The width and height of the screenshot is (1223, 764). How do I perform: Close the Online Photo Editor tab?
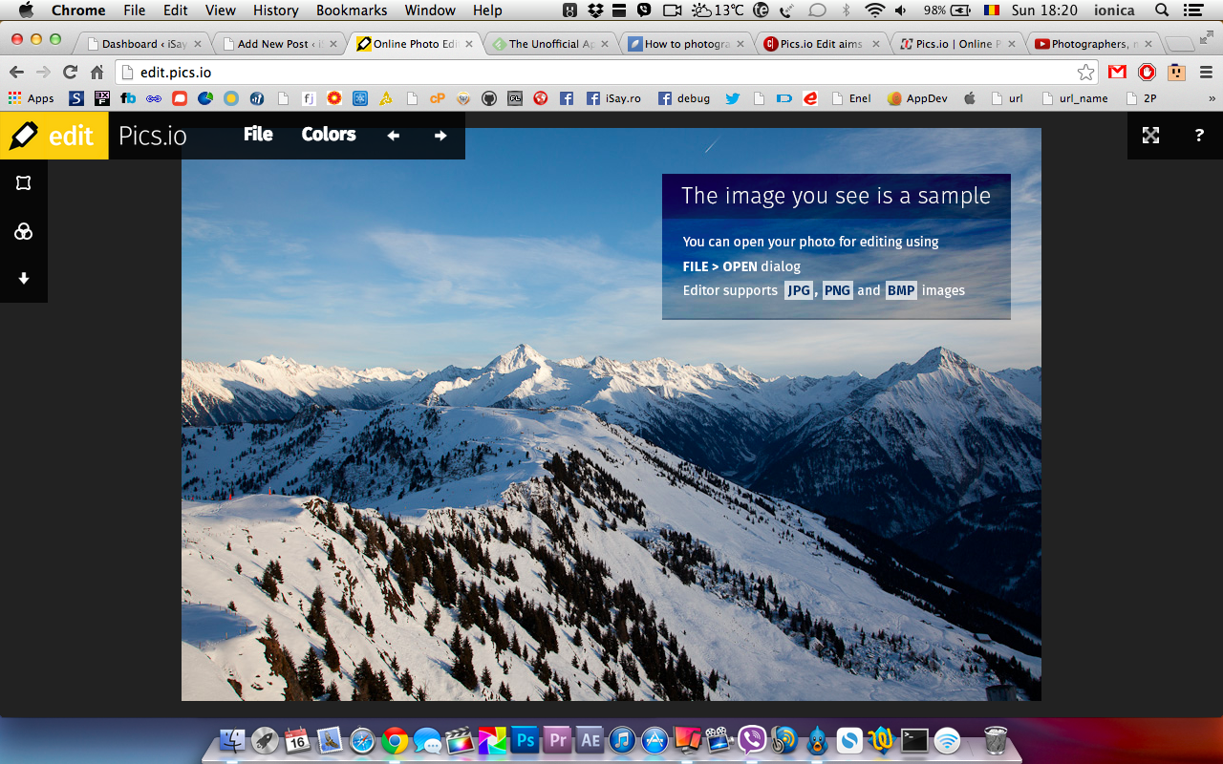pyautogui.click(x=469, y=44)
